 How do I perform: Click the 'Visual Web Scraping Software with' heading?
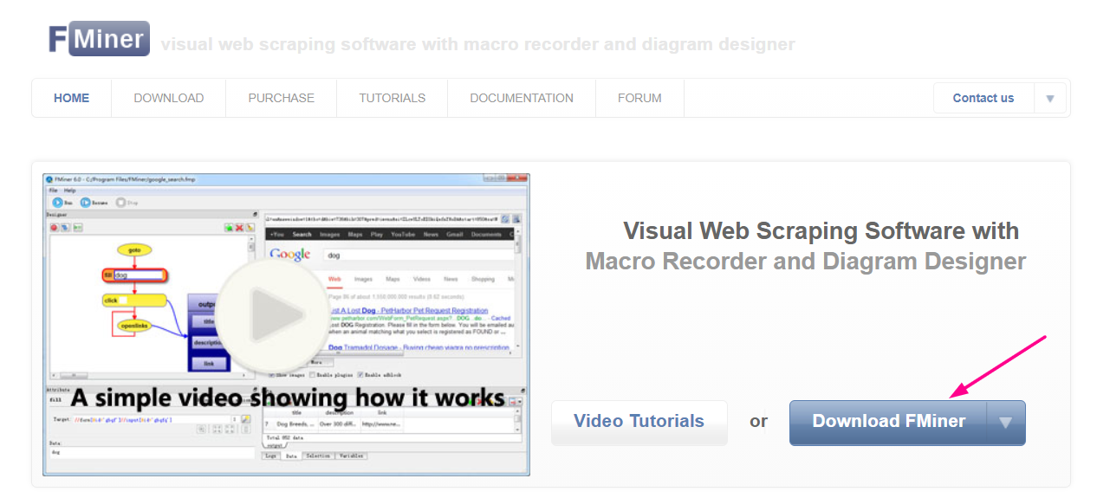821,231
